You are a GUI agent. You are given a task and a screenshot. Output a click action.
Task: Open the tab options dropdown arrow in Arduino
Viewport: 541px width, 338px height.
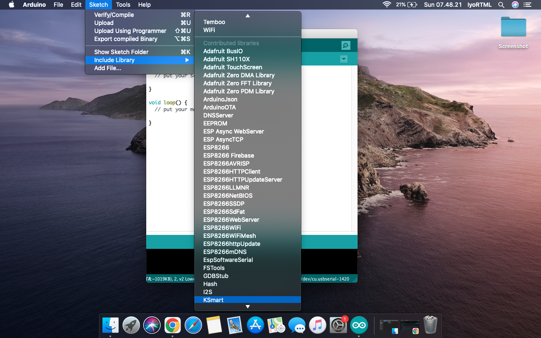(x=344, y=59)
